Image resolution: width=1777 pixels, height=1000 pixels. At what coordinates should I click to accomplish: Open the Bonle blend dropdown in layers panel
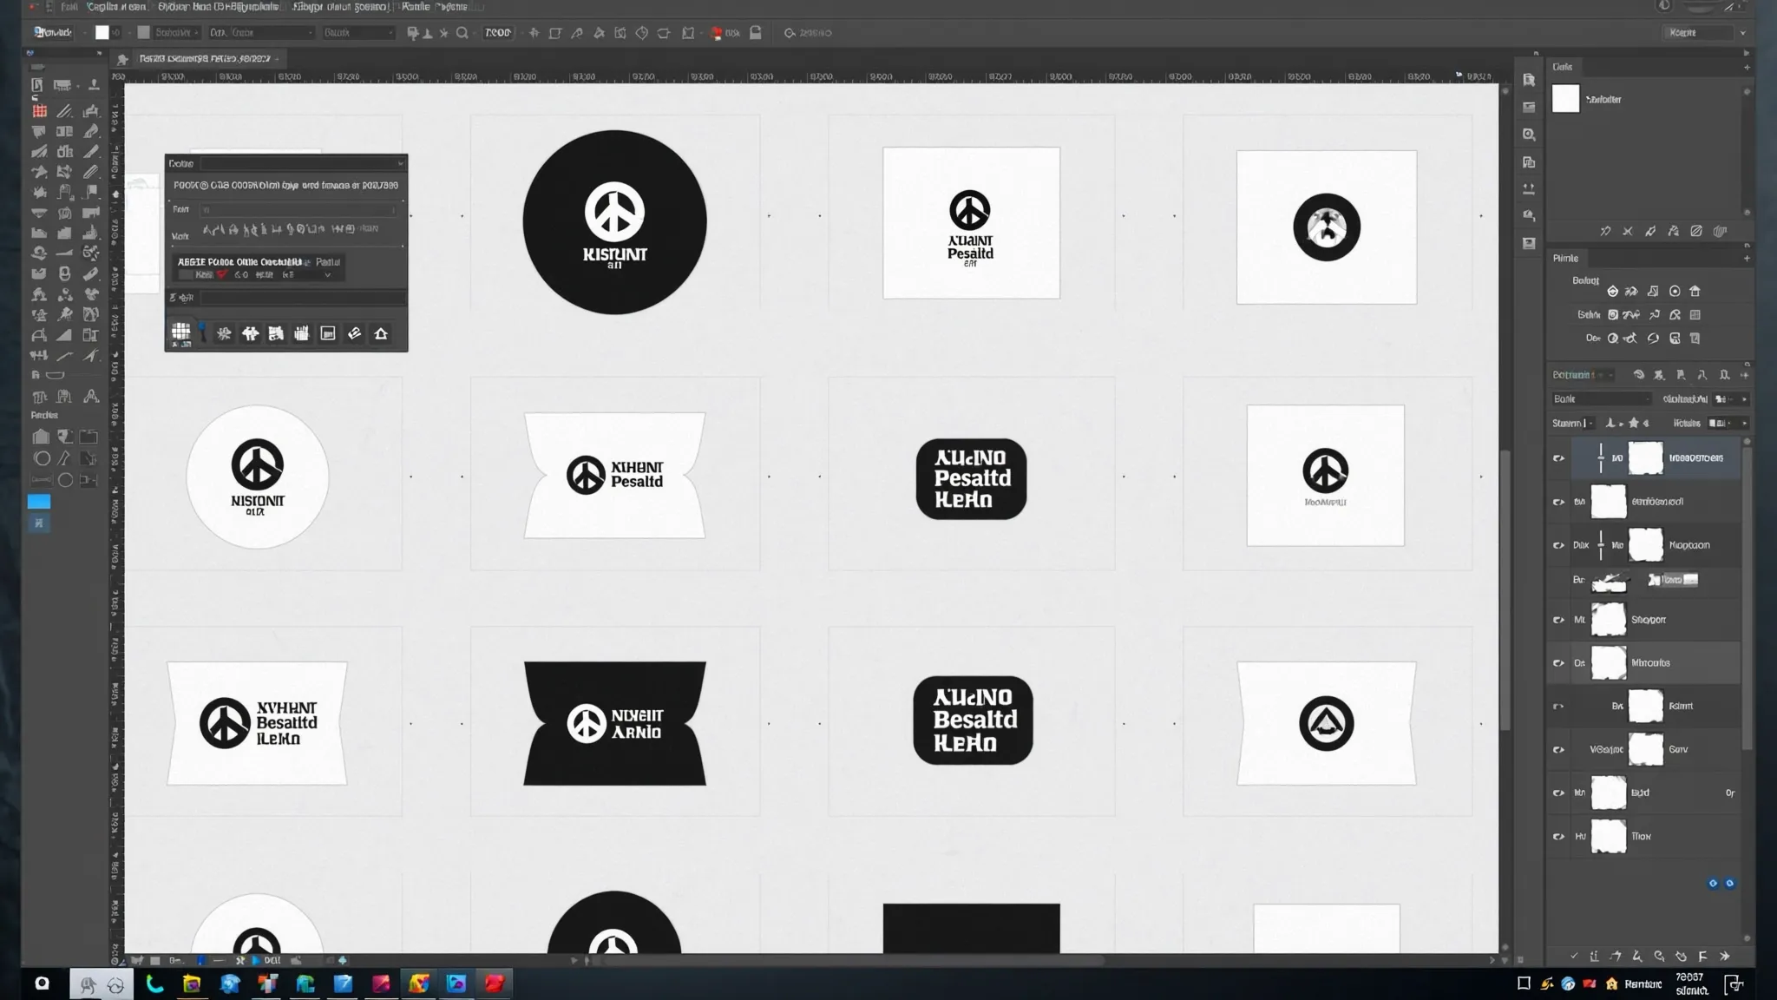tap(1602, 399)
